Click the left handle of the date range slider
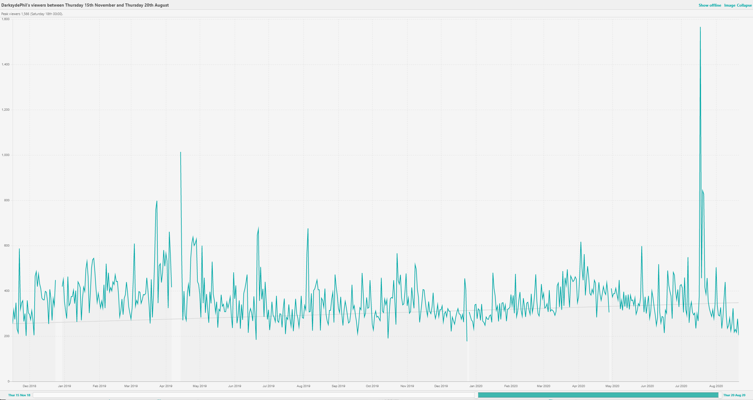 click(476, 395)
